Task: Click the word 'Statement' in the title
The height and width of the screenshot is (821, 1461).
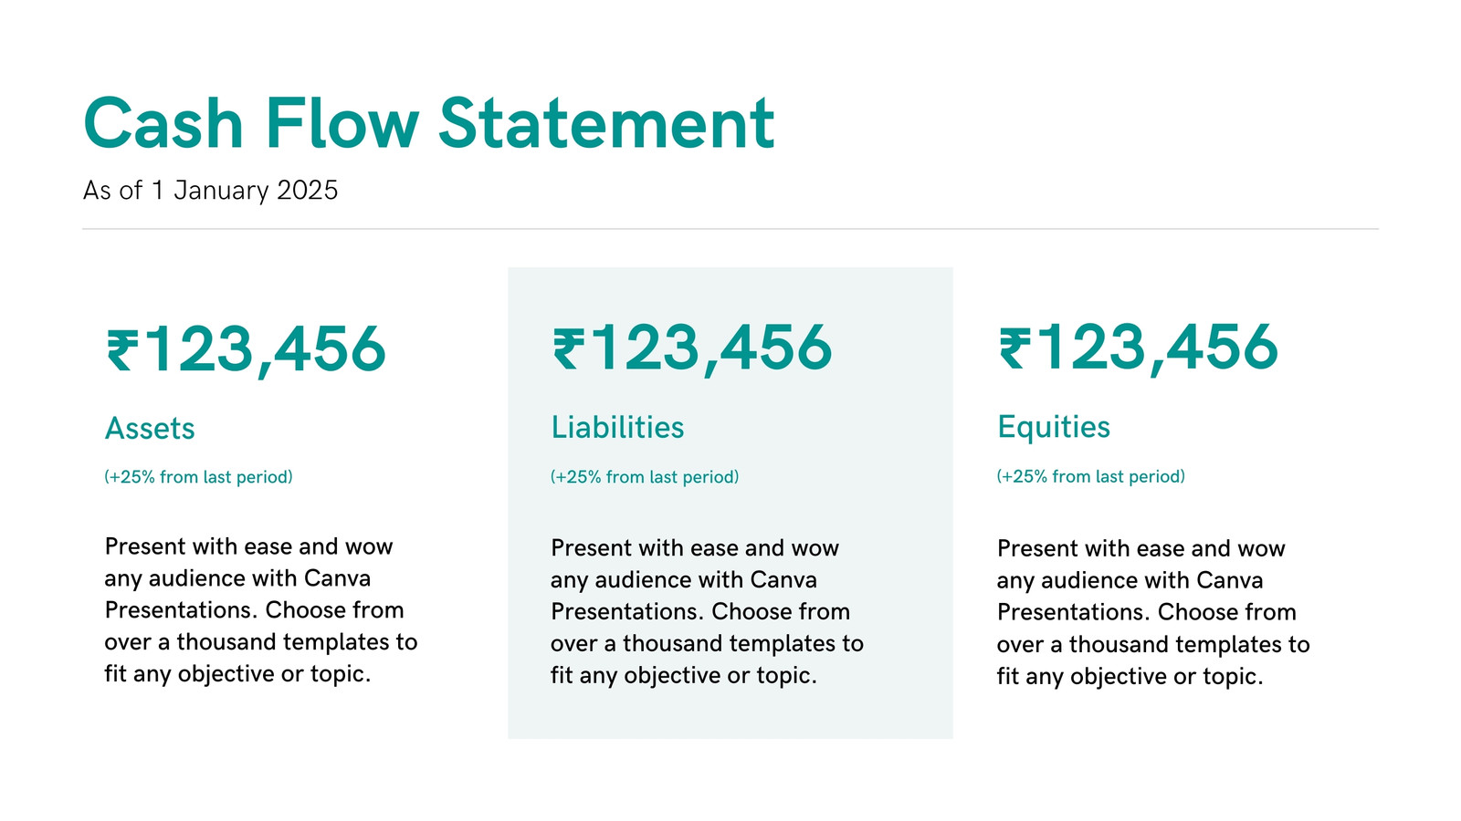Action: click(606, 123)
